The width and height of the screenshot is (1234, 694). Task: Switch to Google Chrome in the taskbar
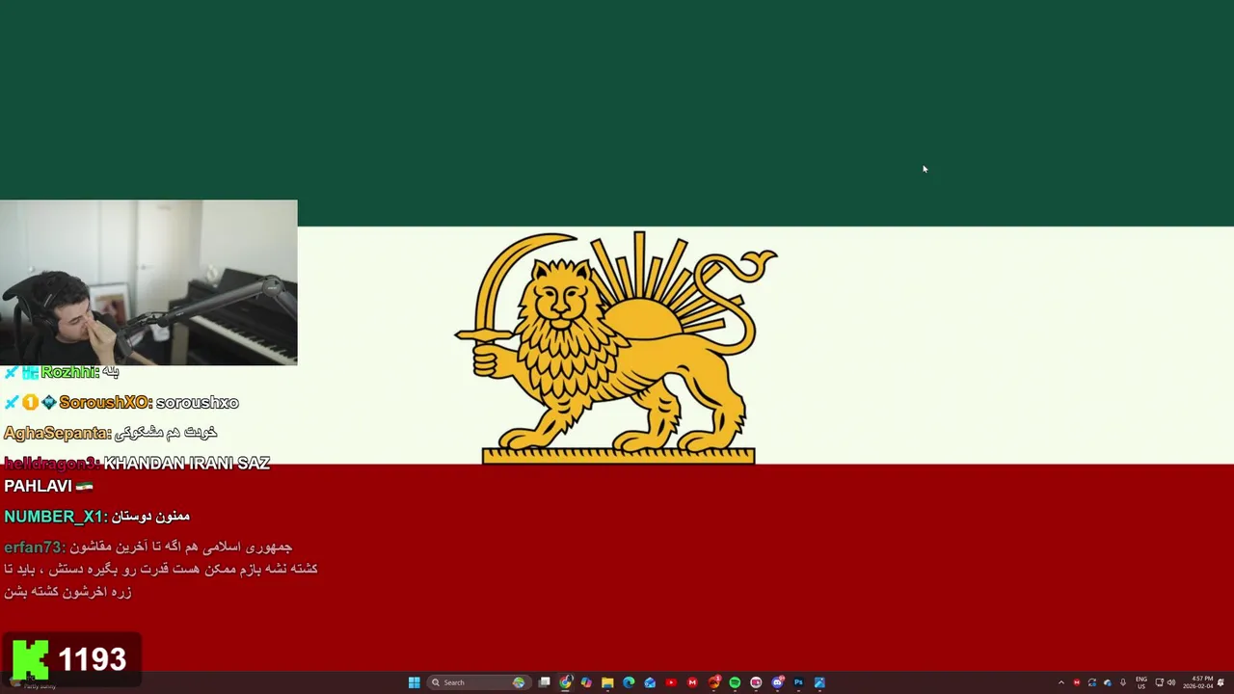click(566, 682)
